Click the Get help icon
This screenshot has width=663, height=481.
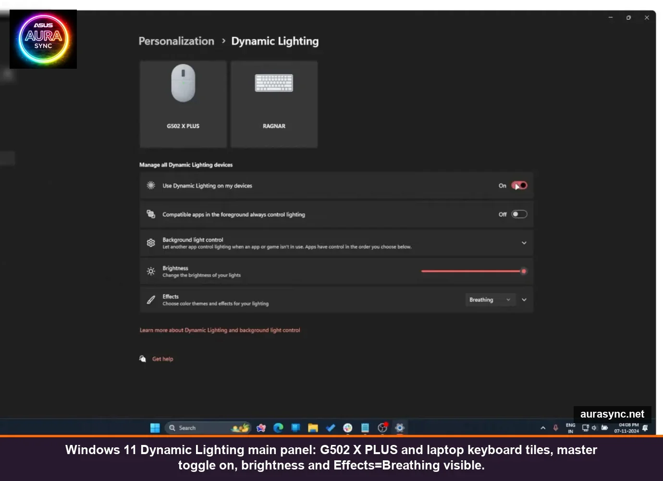(143, 358)
